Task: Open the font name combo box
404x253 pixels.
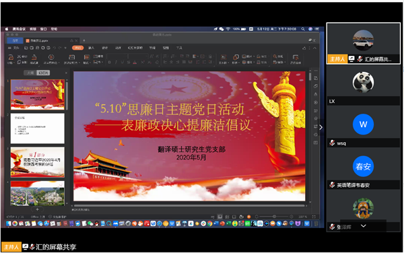Action: tap(117, 56)
